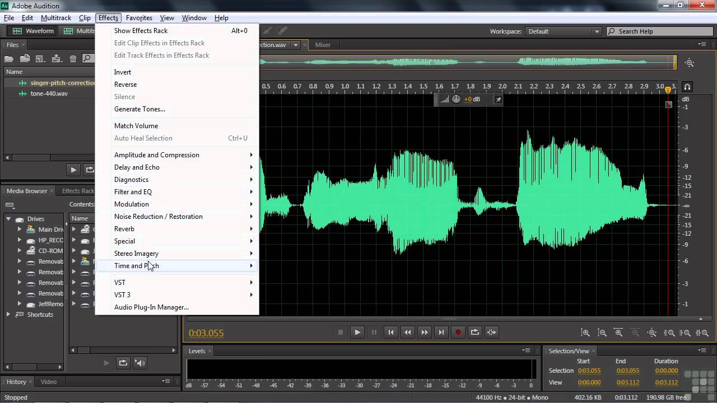The height and width of the screenshot is (403, 717).
Task: Click the transport Rewind button
Action: tap(408, 332)
